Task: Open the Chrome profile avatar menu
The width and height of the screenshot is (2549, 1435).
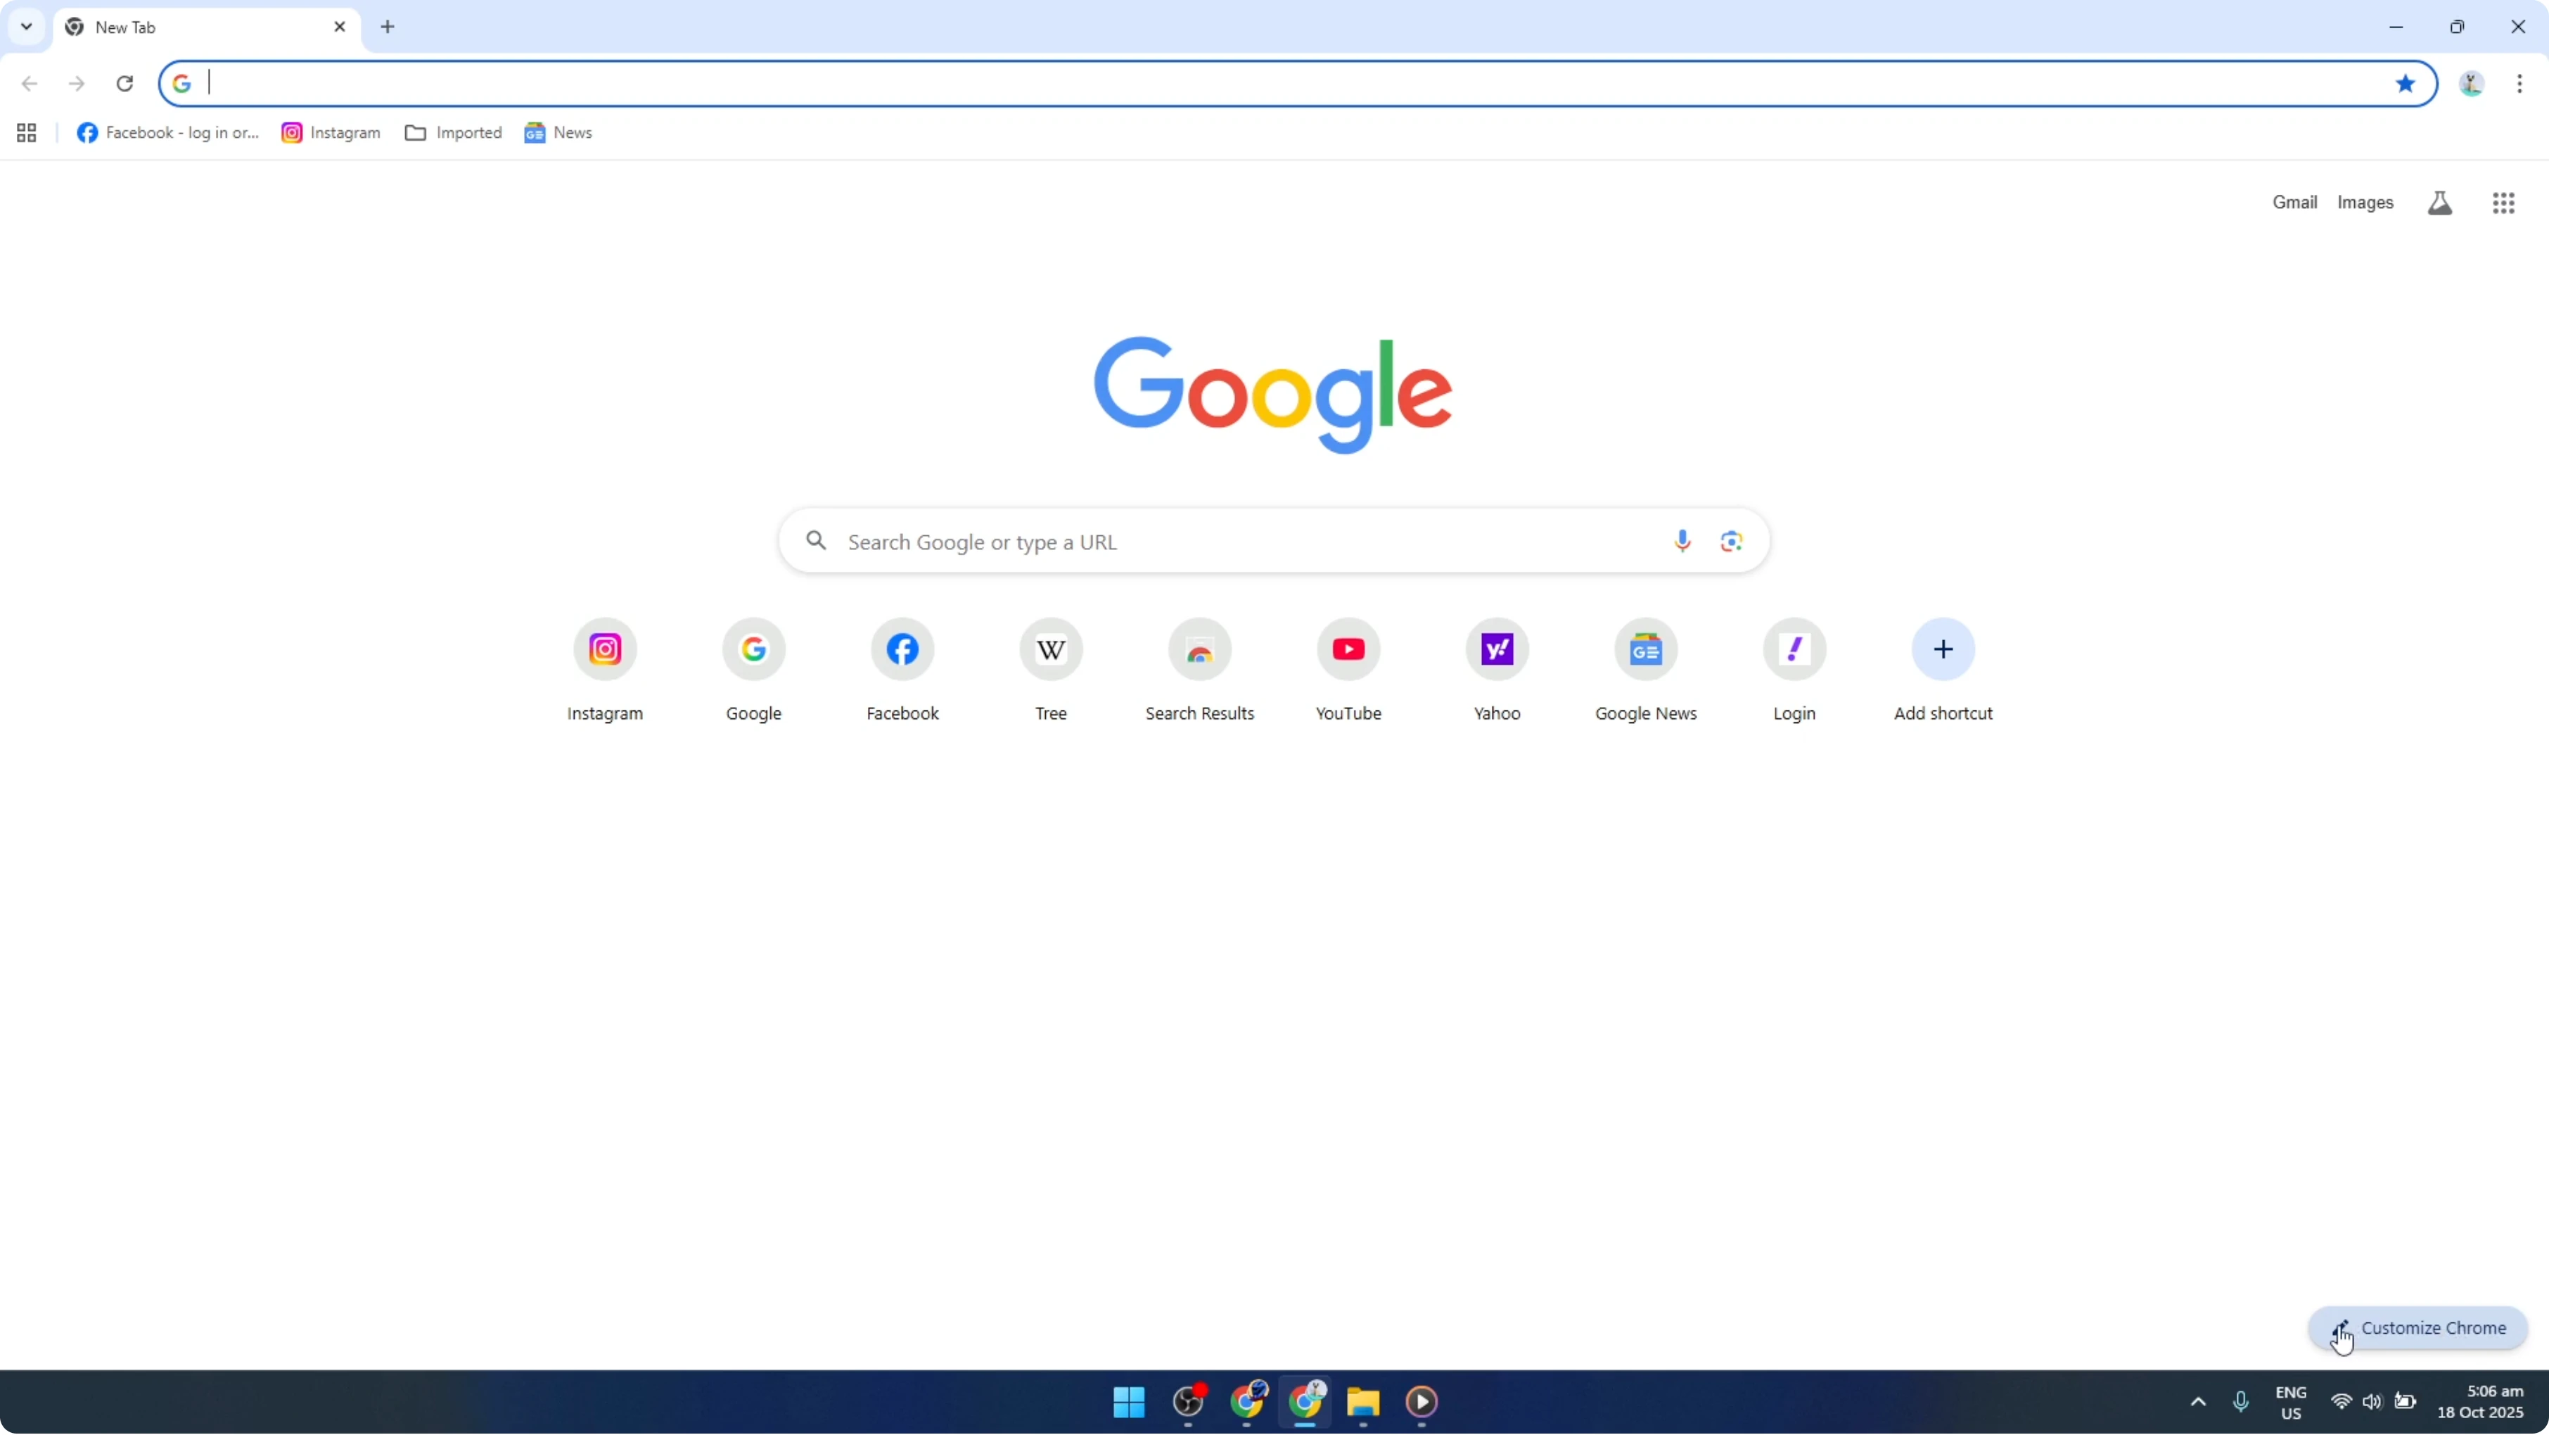Action: pos(2472,84)
